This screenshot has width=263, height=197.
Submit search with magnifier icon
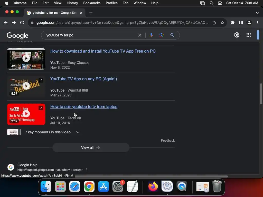[172, 35]
